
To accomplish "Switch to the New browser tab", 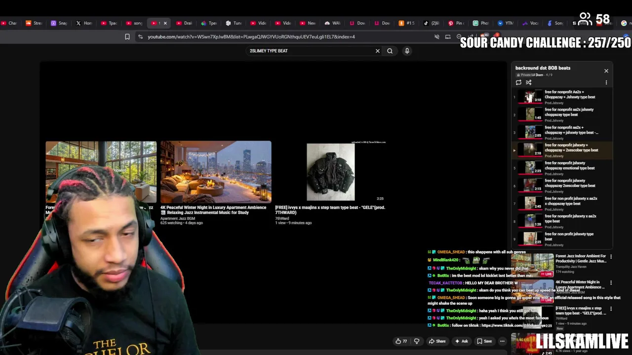I will pyautogui.click(x=308, y=23).
